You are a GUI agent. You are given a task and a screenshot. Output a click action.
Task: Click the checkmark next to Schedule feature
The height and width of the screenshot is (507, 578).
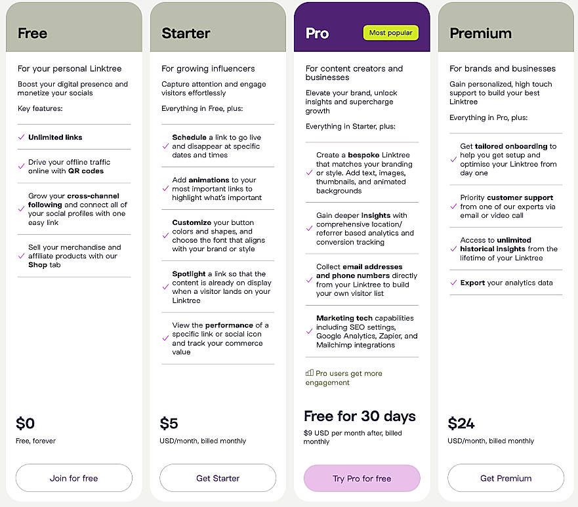pyautogui.click(x=166, y=146)
